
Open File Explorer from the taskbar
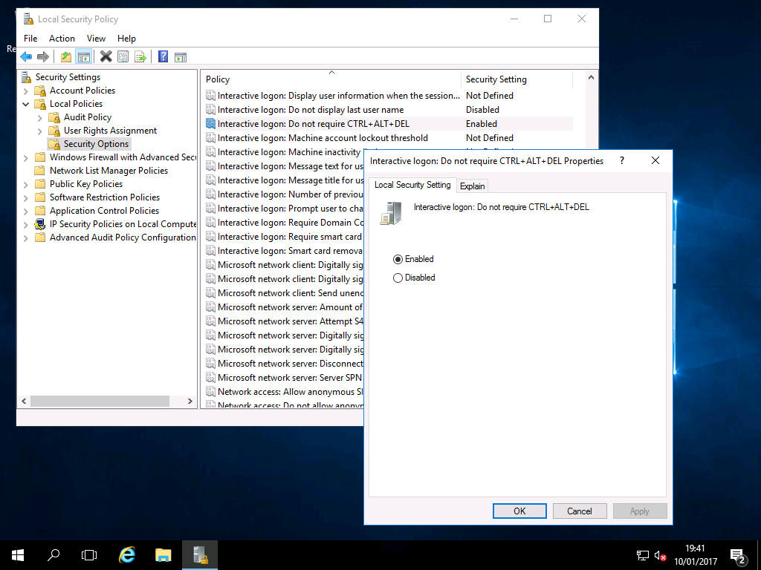pos(163,555)
